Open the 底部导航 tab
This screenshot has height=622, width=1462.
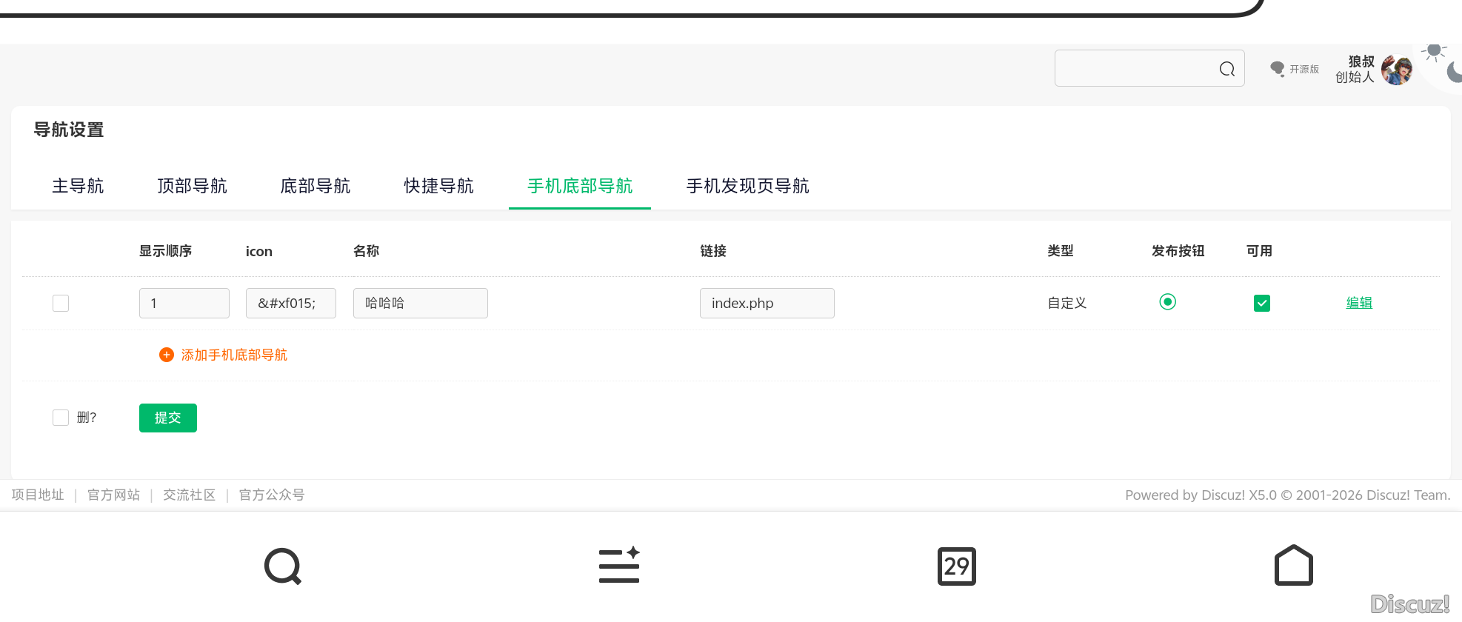tap(316, 186)
